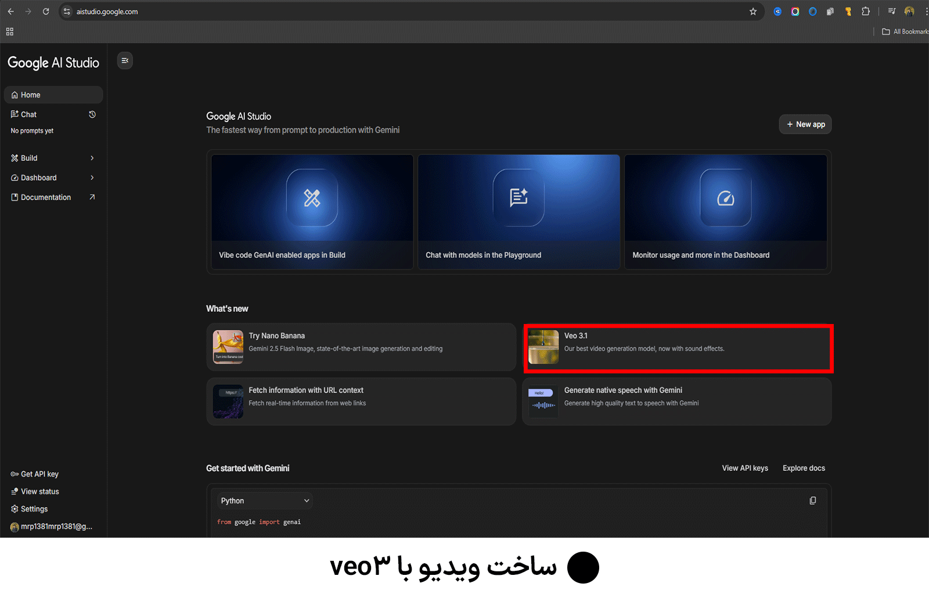Open Chat in the sidebar
The width and height of the screenshot is (929, 601).
pyautogui.click(x=28, y=114)
